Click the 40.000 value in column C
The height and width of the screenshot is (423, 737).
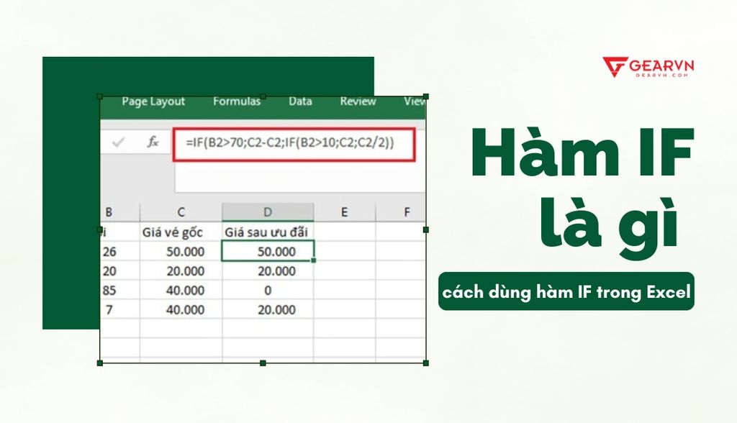point(187,291)
